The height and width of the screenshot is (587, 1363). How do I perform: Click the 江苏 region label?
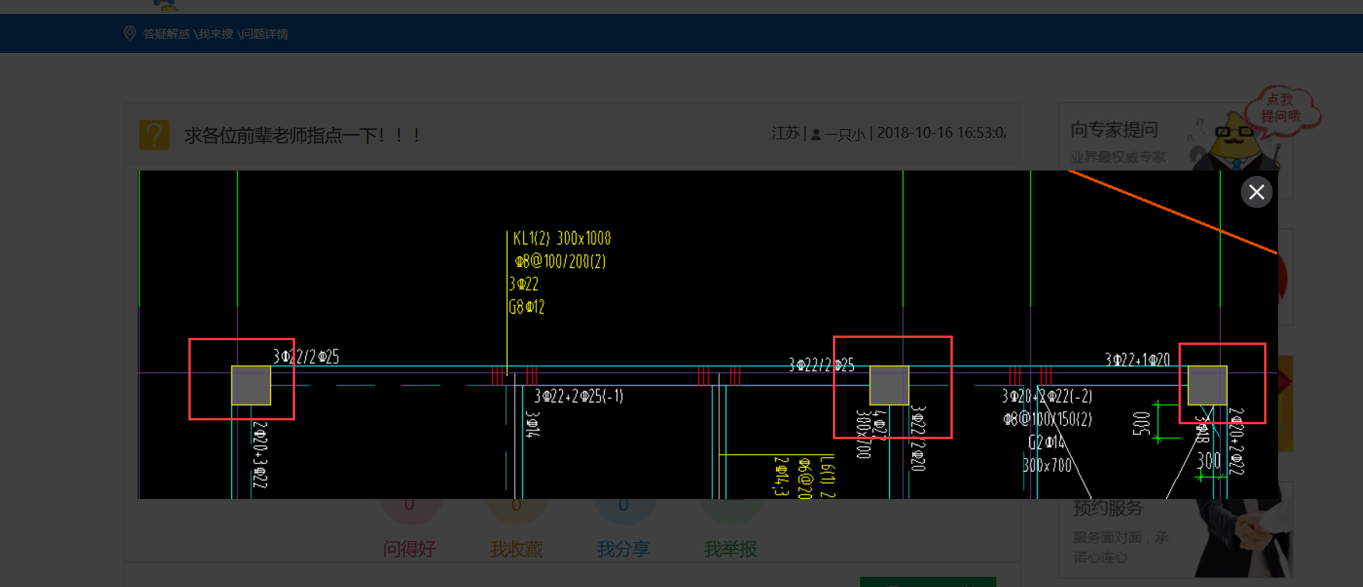point(785,133)
